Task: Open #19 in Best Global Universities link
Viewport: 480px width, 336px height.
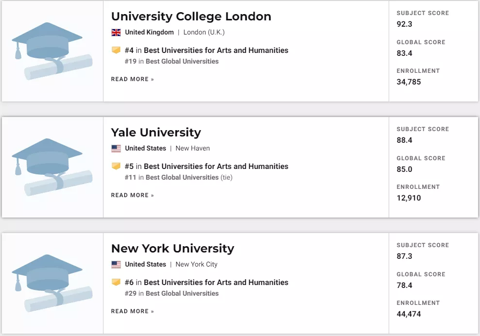Action: click(x=171, y=61)
